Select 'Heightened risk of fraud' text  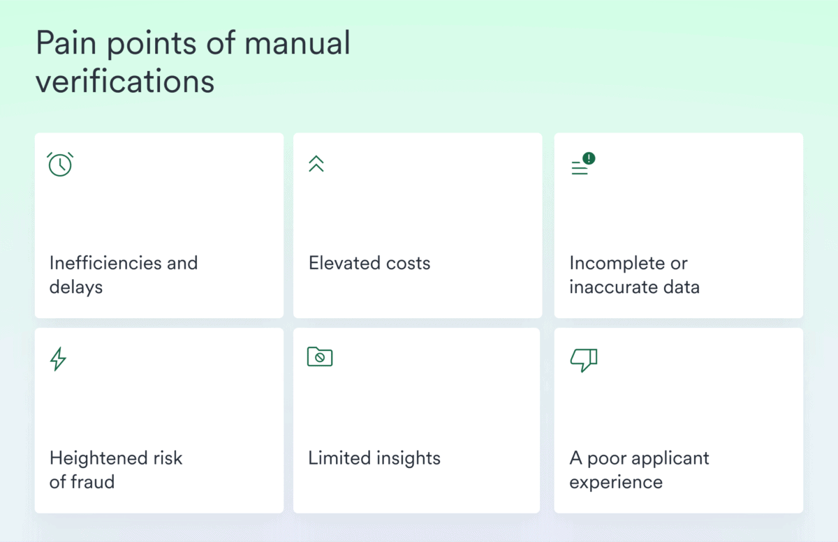point(116,469)
